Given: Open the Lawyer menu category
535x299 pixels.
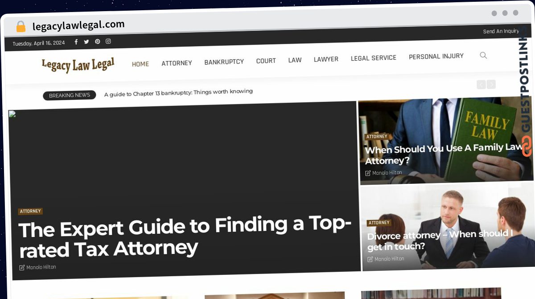Looking at the screenshot, I should (326, 59).
